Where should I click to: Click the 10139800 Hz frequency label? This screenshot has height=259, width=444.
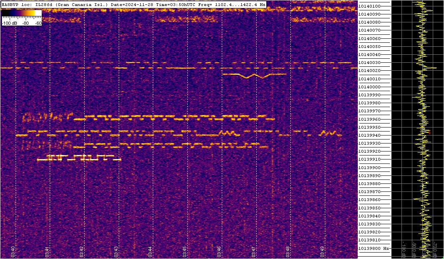pyautogui.click(x=373, y=248)
